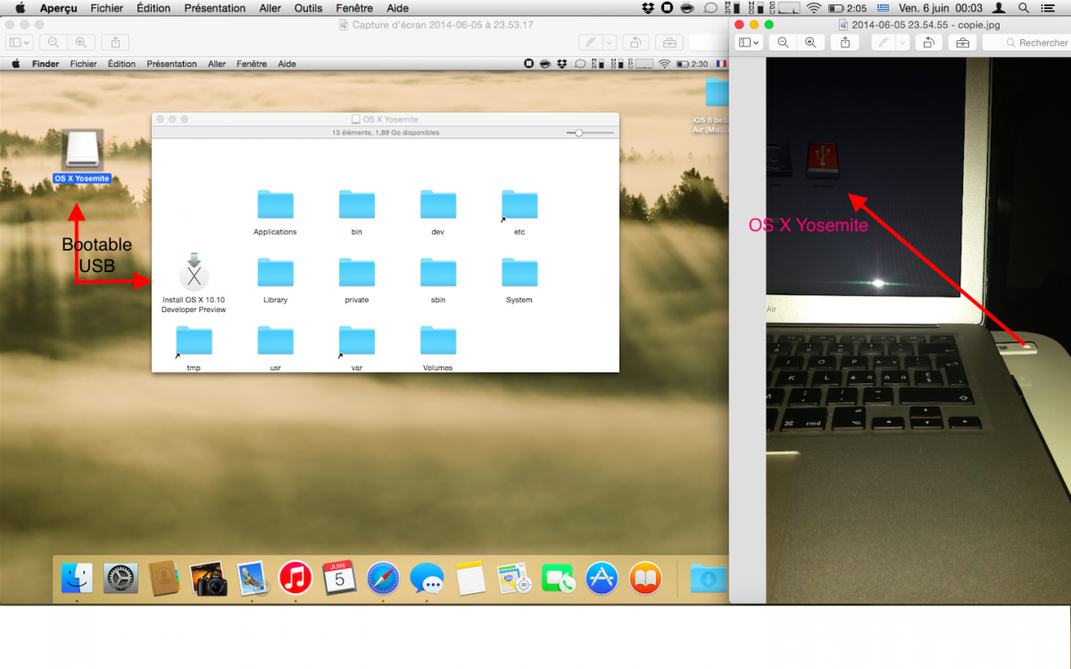Select the System folder in Finder window
Viewport: 1071px width, 669px height.
point(519,273)
